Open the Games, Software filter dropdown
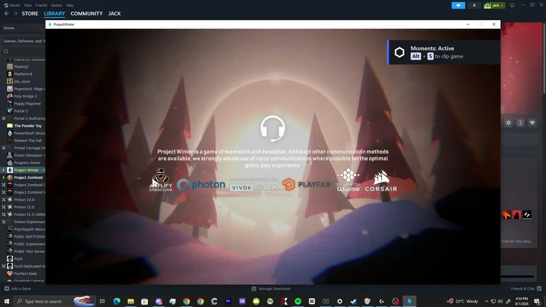The image size is (546, 307). [23, 41]
